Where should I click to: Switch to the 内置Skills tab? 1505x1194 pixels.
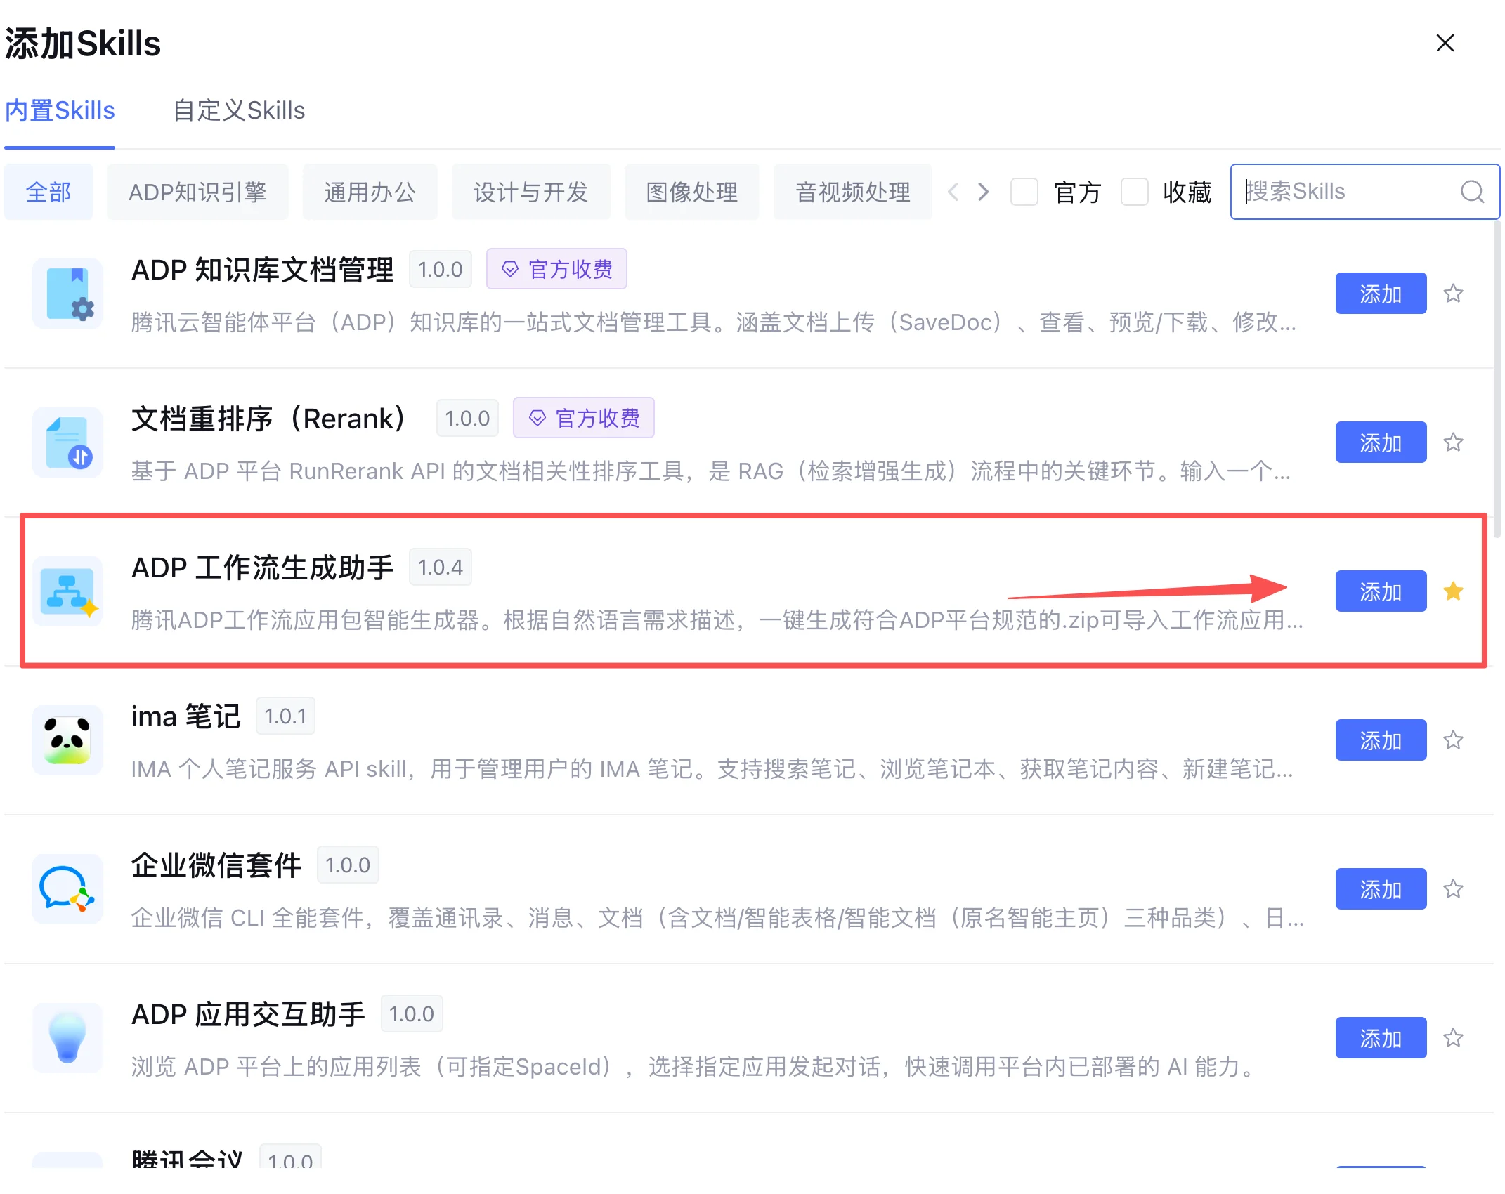pyautogui.click(x=60, y=111)
